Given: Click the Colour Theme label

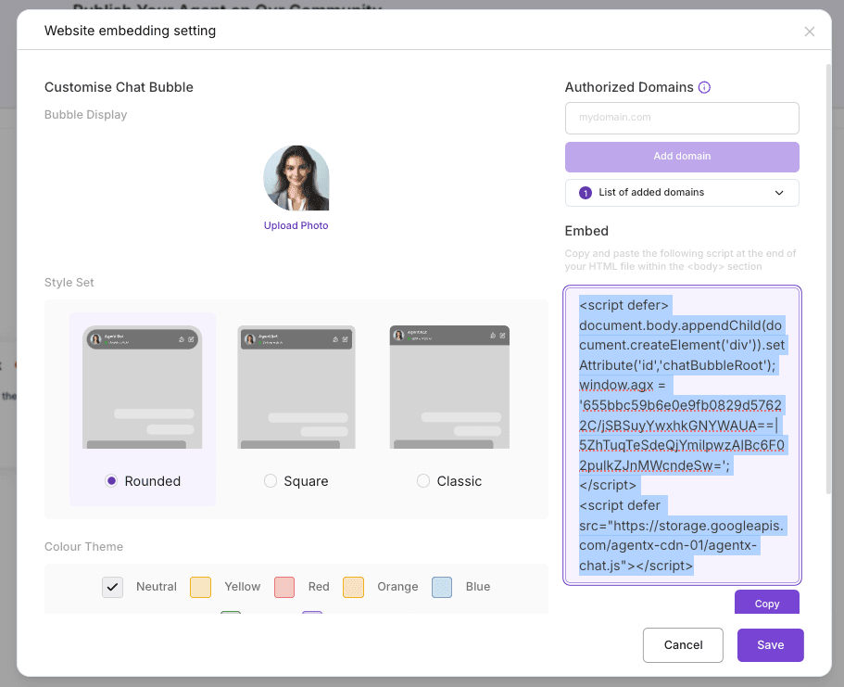Looking at the screenshot, I should tap(83, 547).
